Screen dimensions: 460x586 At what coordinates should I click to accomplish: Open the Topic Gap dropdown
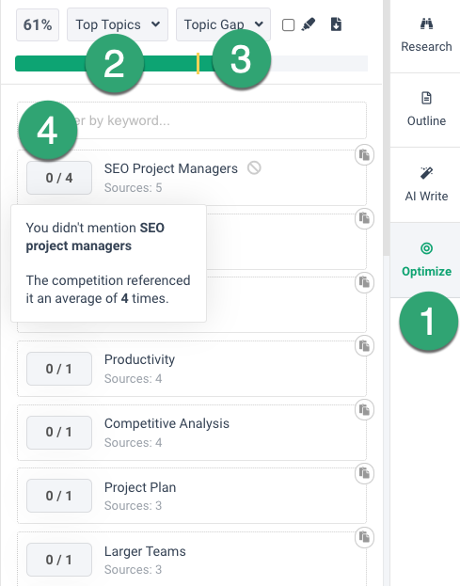[x=223, y=24]
